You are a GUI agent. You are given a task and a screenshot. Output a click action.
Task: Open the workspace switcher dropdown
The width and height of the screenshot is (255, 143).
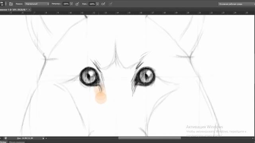point(236,4)
